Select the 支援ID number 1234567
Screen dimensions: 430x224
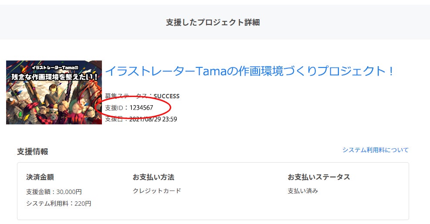click(141, 107)
